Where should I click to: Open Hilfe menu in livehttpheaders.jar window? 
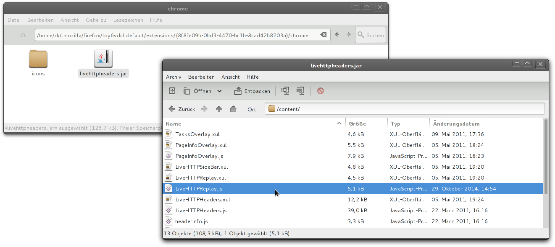[x=253, y=77]
